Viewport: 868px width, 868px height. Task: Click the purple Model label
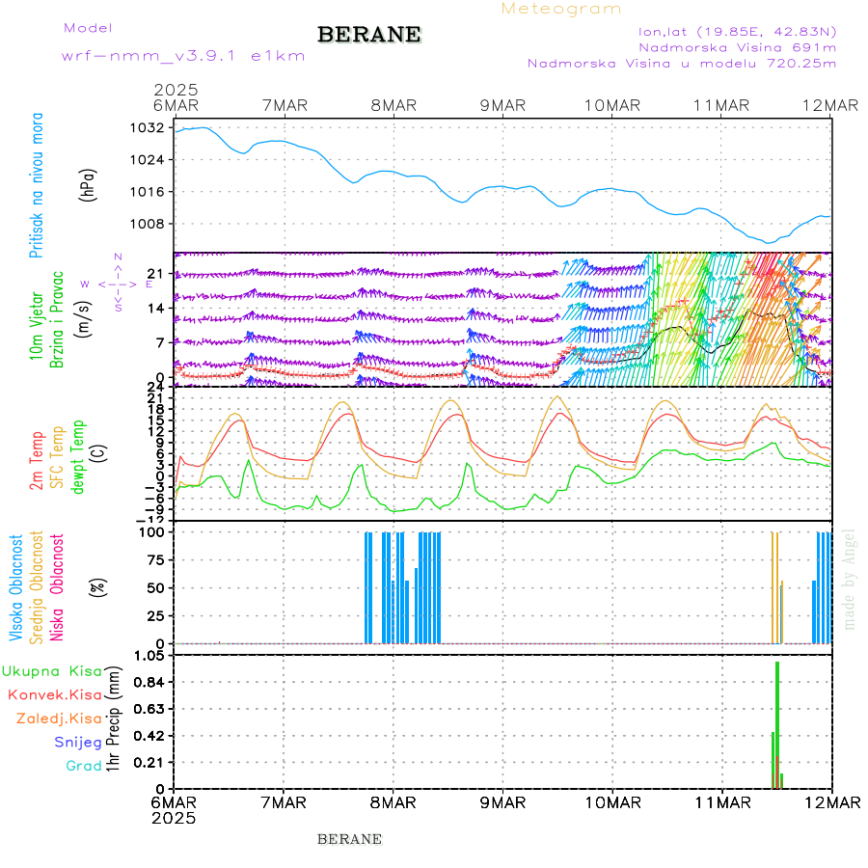click(88, 28)
